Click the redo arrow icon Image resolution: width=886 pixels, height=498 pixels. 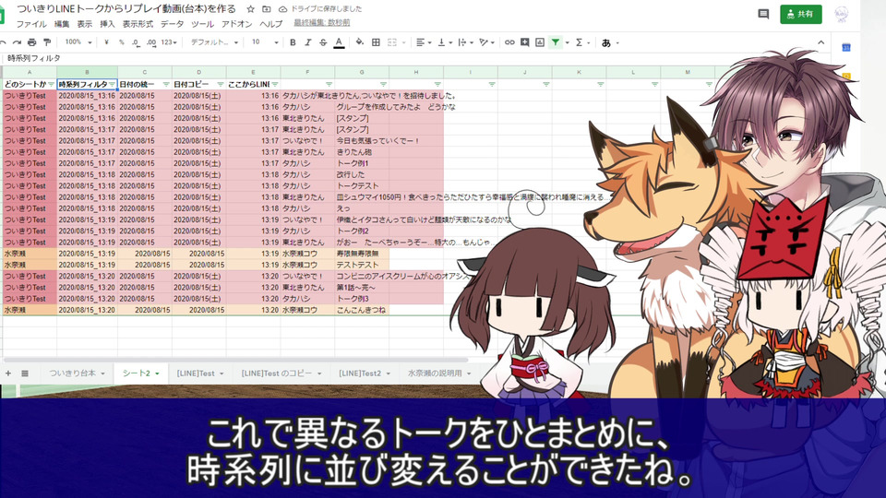tap(17, 42)
